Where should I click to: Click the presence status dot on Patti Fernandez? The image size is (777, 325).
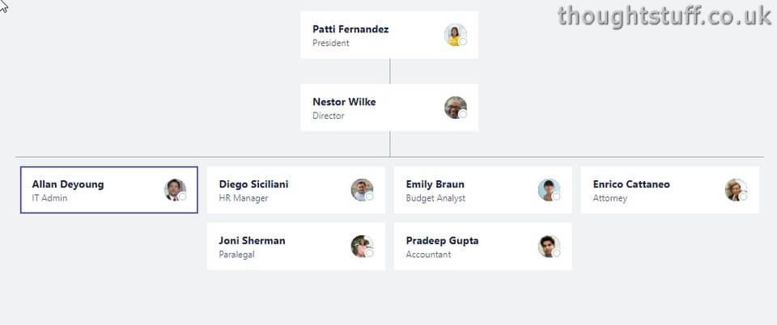coord(463,41)
